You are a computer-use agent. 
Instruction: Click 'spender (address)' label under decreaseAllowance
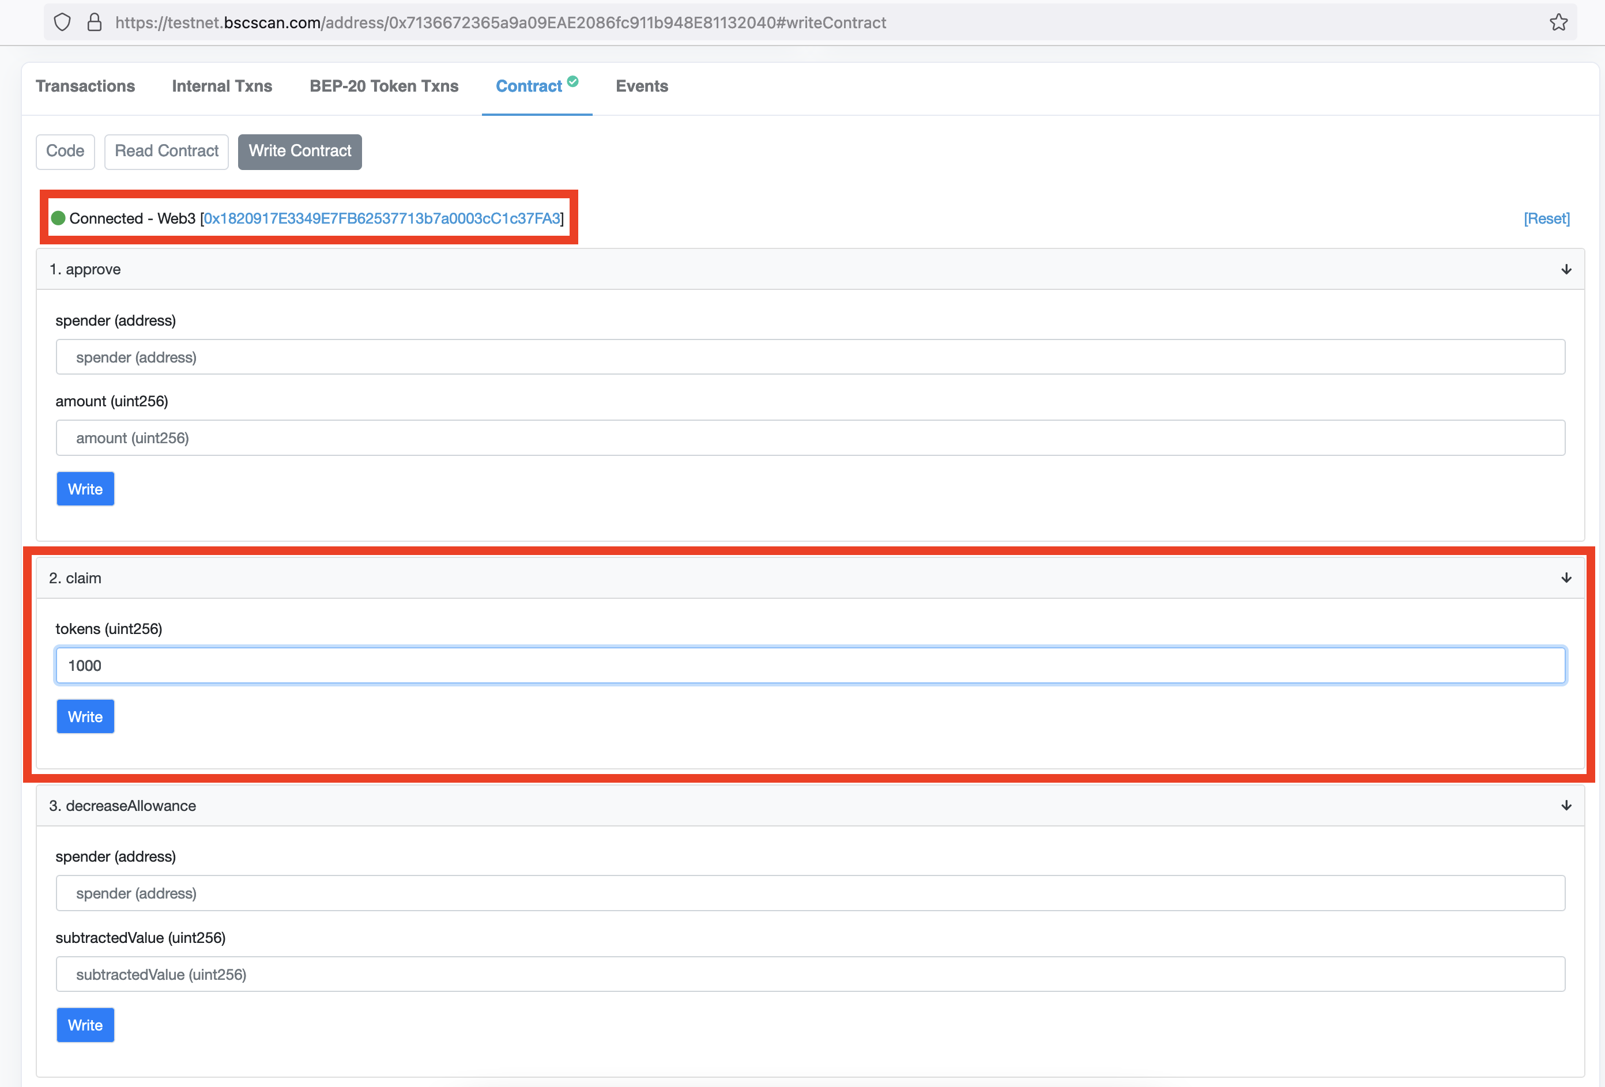(x=116, y=857)
